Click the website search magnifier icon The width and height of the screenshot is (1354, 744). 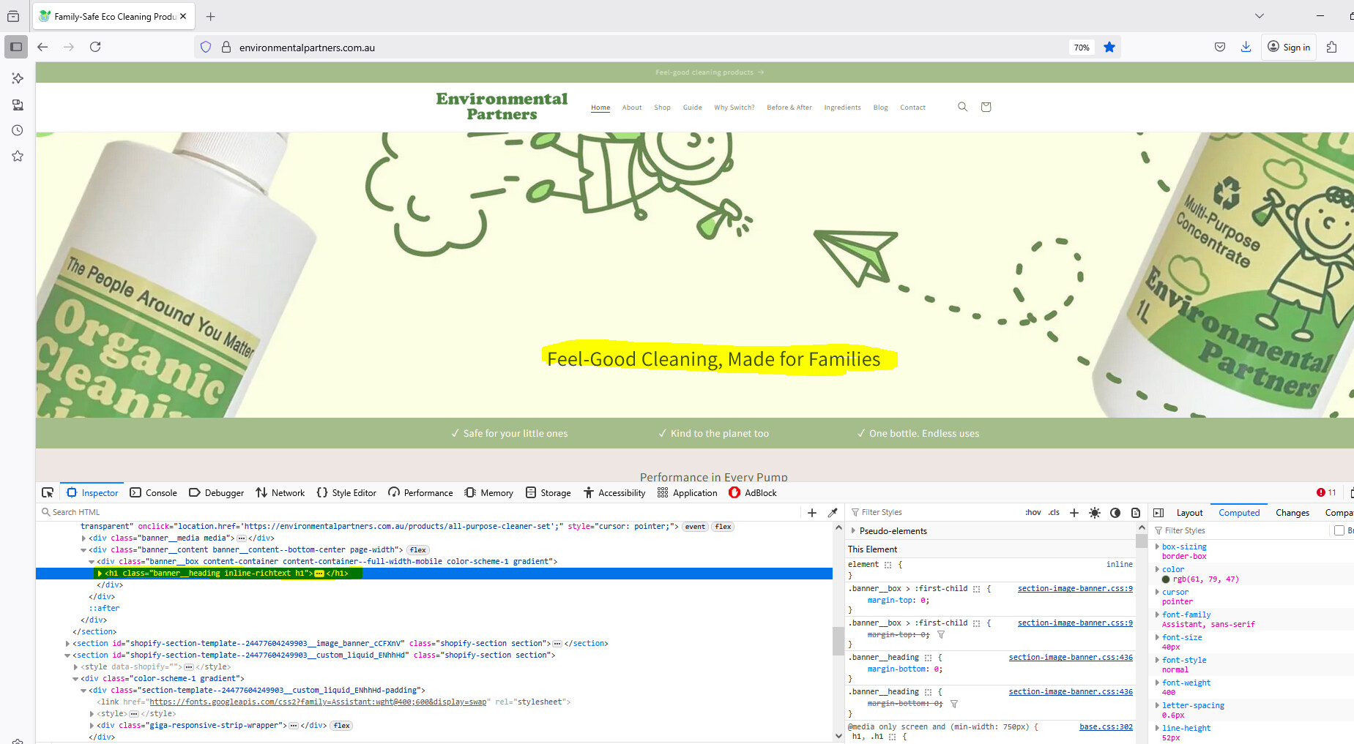(x=963, y=107)
